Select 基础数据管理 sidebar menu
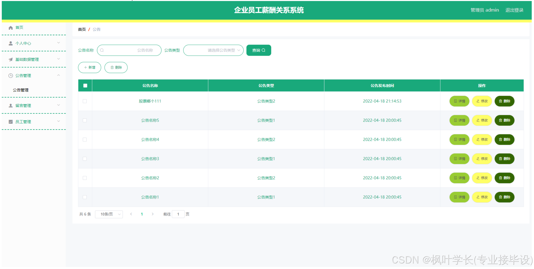The image size is (534, 269). (x=34, y=59)
